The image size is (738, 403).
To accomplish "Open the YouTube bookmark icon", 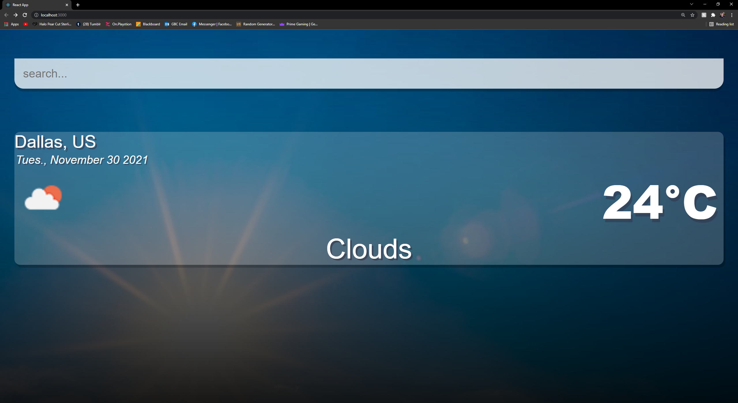I will pos(26,24).
